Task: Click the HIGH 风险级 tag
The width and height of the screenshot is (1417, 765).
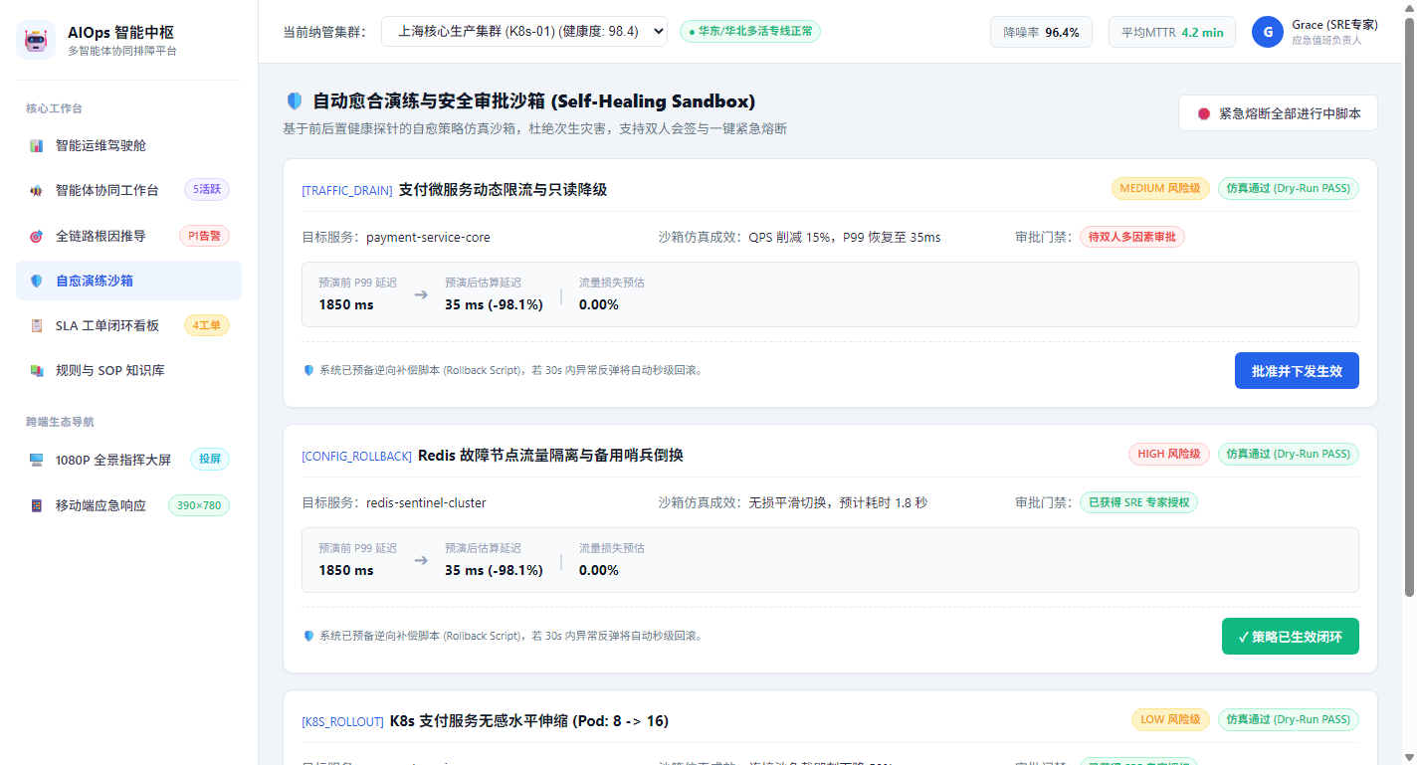Action: click(x=1169, y=454)
